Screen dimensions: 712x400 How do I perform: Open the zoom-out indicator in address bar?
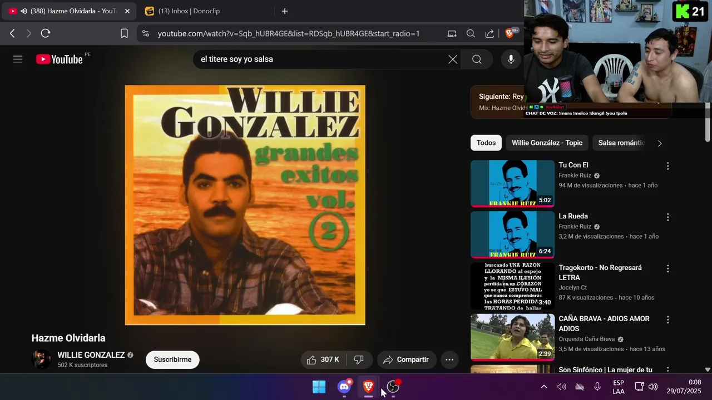(471, 33)
